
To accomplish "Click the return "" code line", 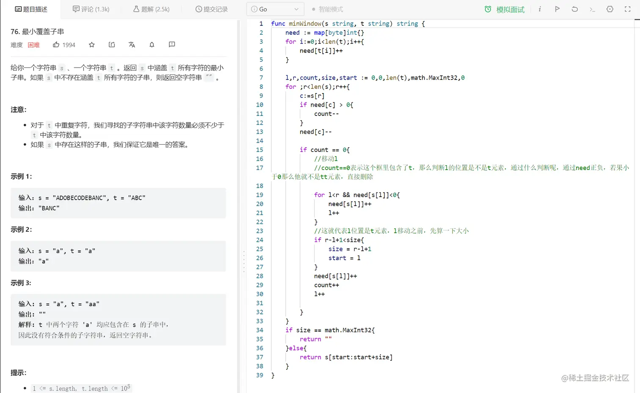I will coord(316,339).
